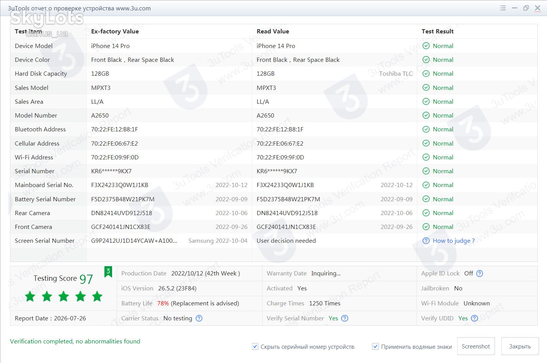Click the green check icon for Device Model
The height and width of the screenshot is (363, 547).
tap(426, 46)
